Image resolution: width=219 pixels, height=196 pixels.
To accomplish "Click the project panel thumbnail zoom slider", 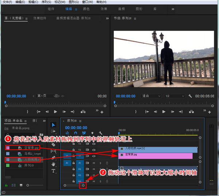I will pos(28,185).
